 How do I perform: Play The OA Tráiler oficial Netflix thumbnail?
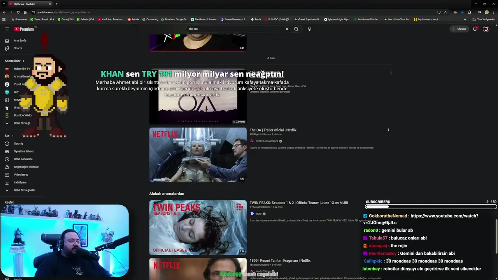198,155
